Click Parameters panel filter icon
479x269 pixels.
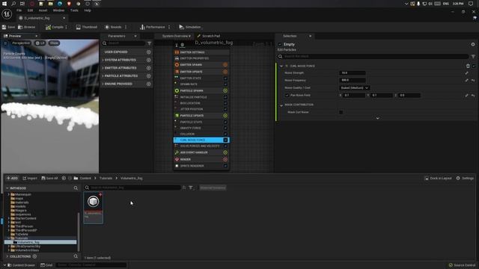[149, 43]
